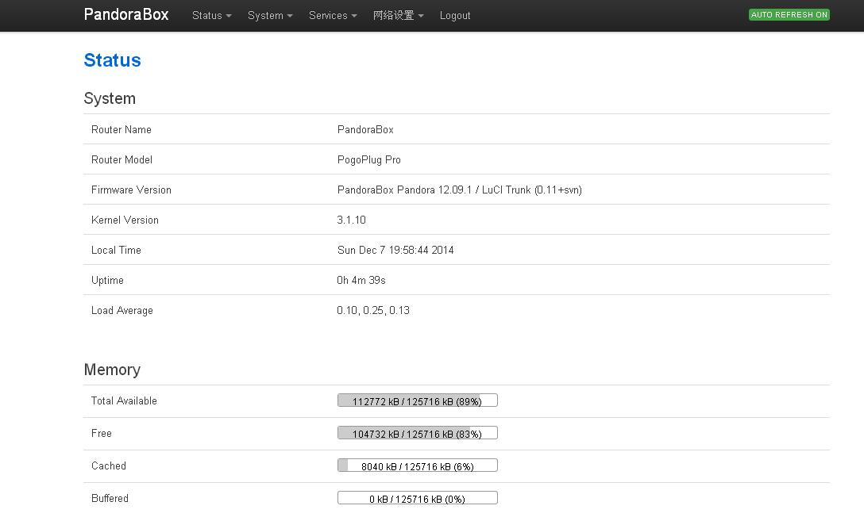This screenshot has height=521, width=864.
Task: Click the Cached 6% progress bar
Action: point(418,465)
